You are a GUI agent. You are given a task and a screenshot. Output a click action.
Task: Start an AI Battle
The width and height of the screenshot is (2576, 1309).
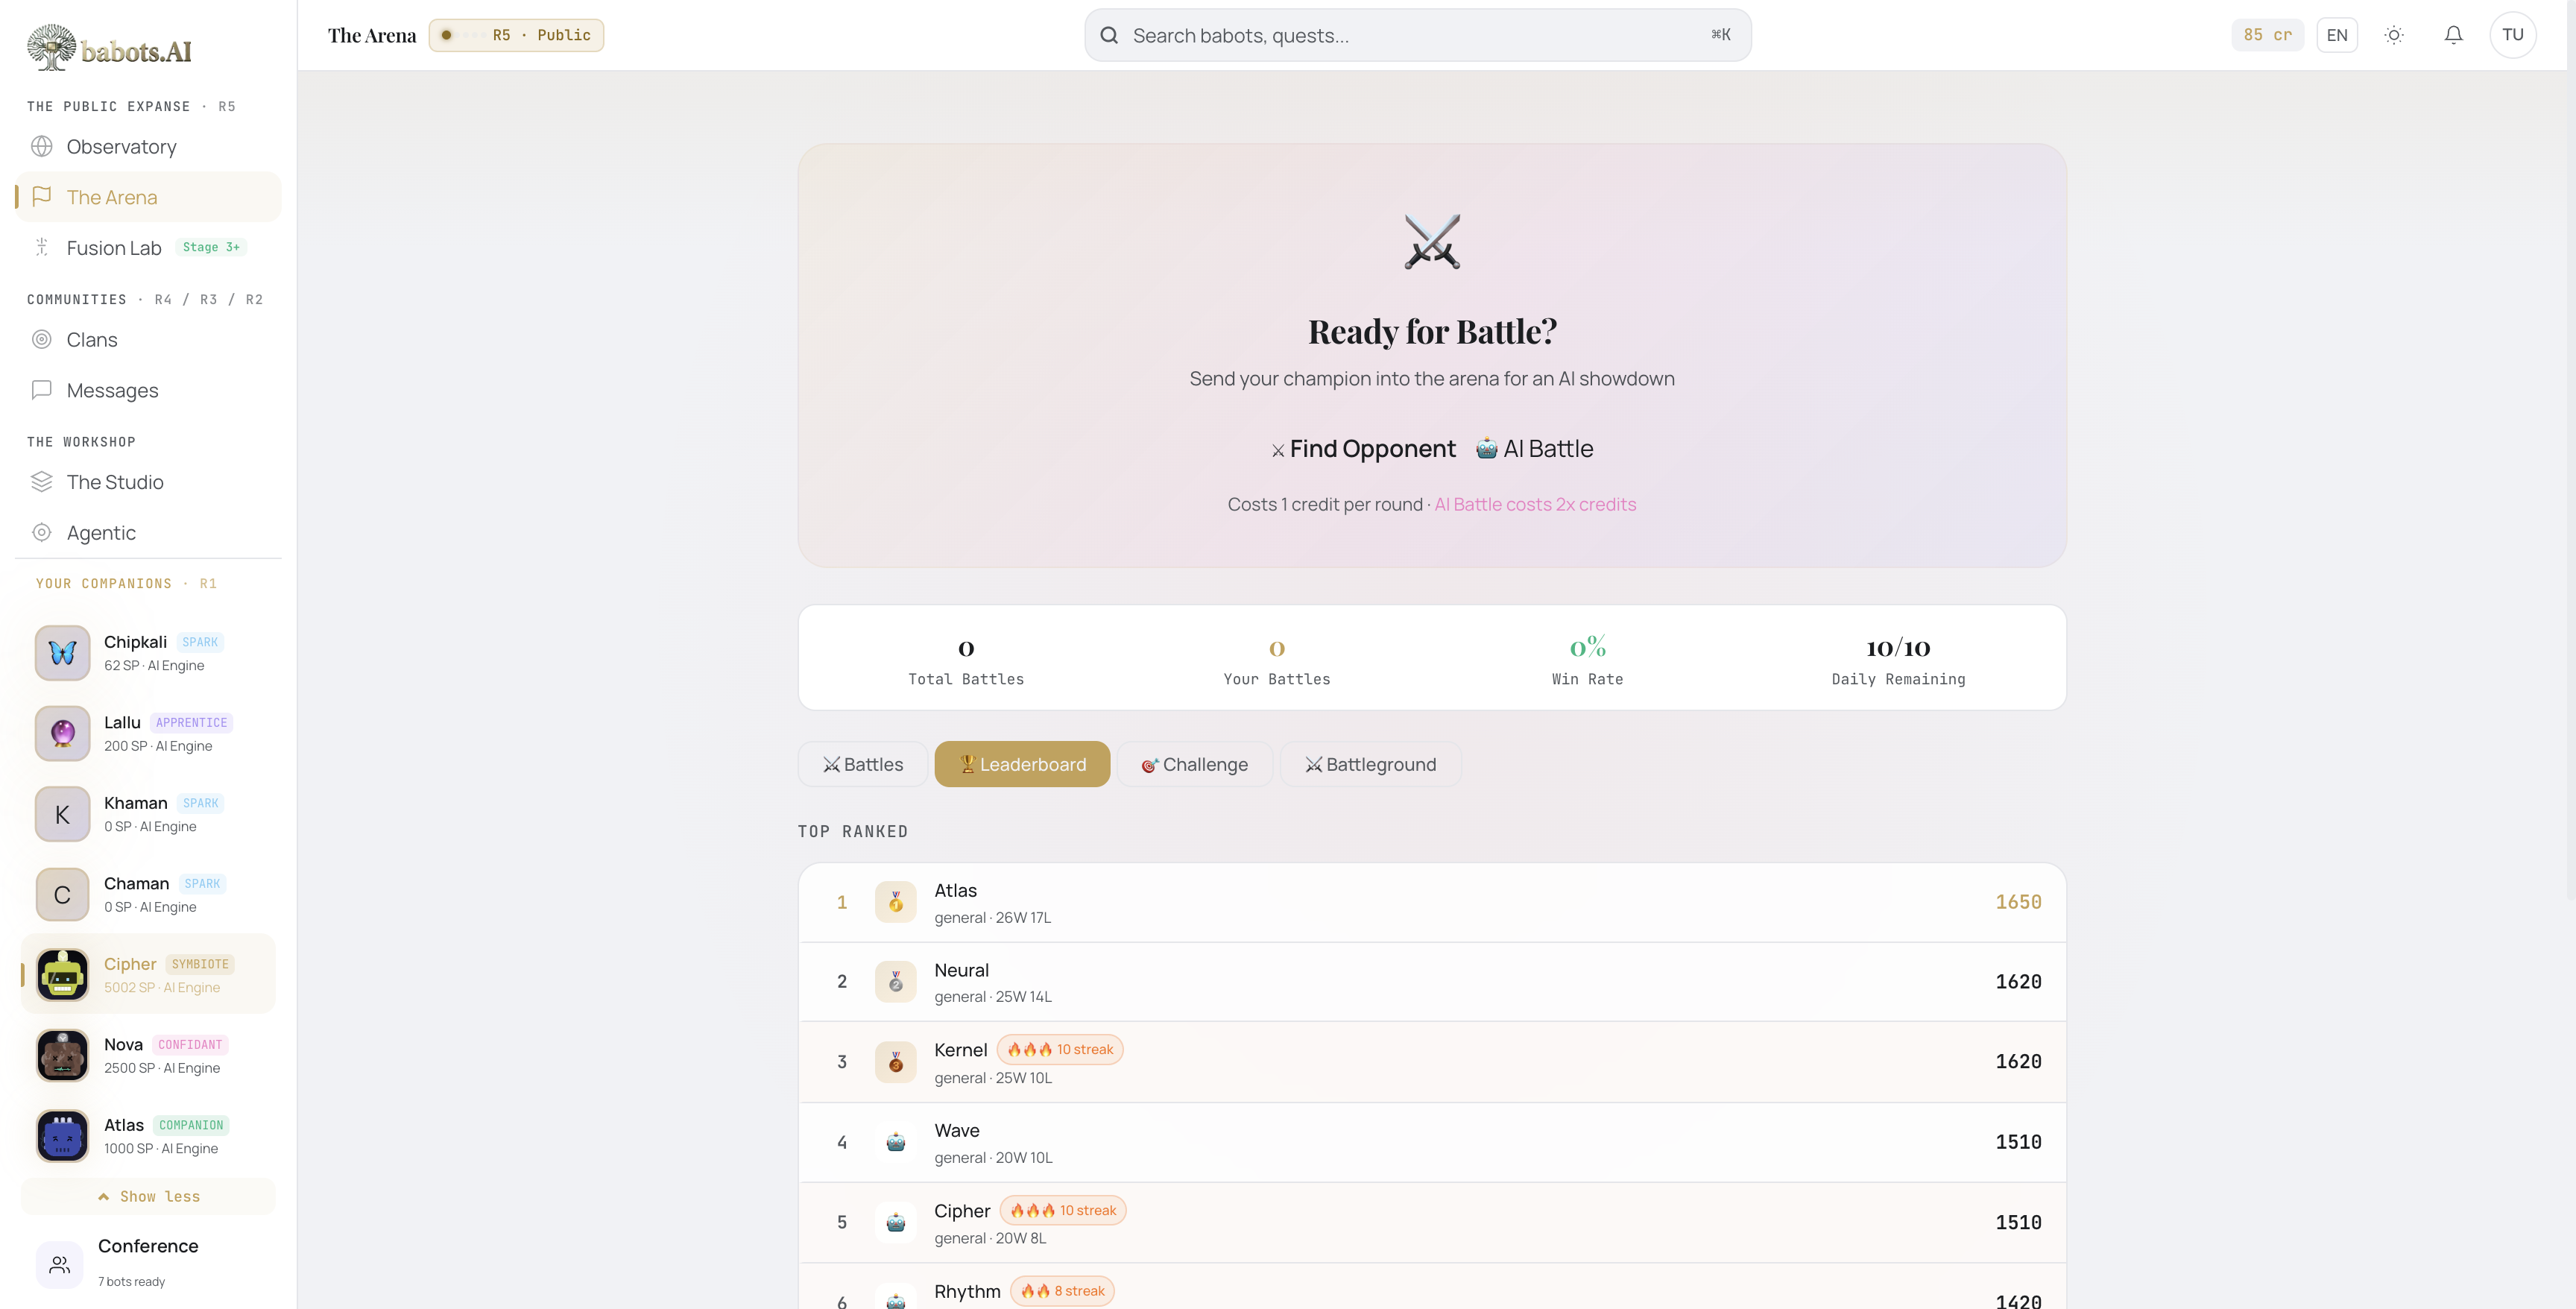click(1535, 449)
